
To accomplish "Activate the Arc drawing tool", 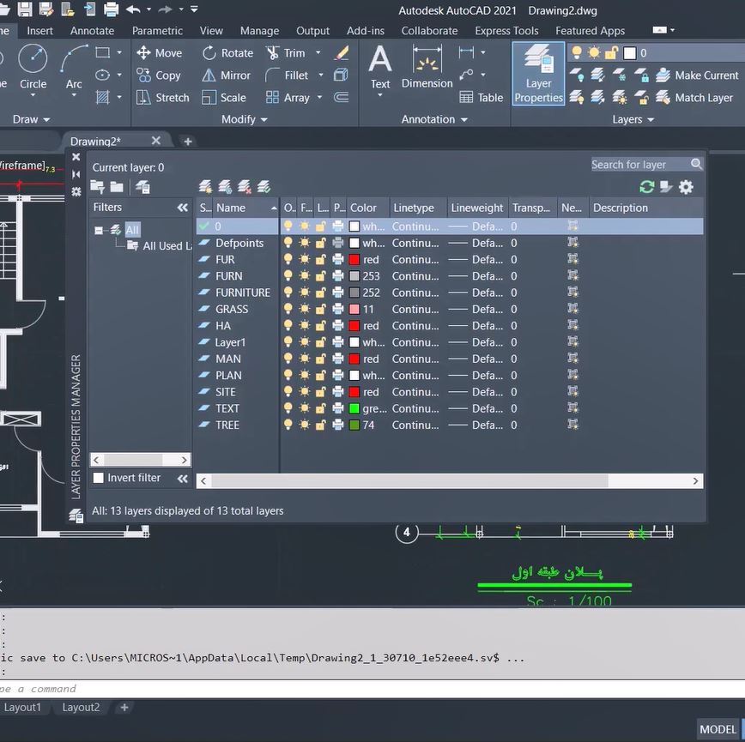I will [74, 66].
